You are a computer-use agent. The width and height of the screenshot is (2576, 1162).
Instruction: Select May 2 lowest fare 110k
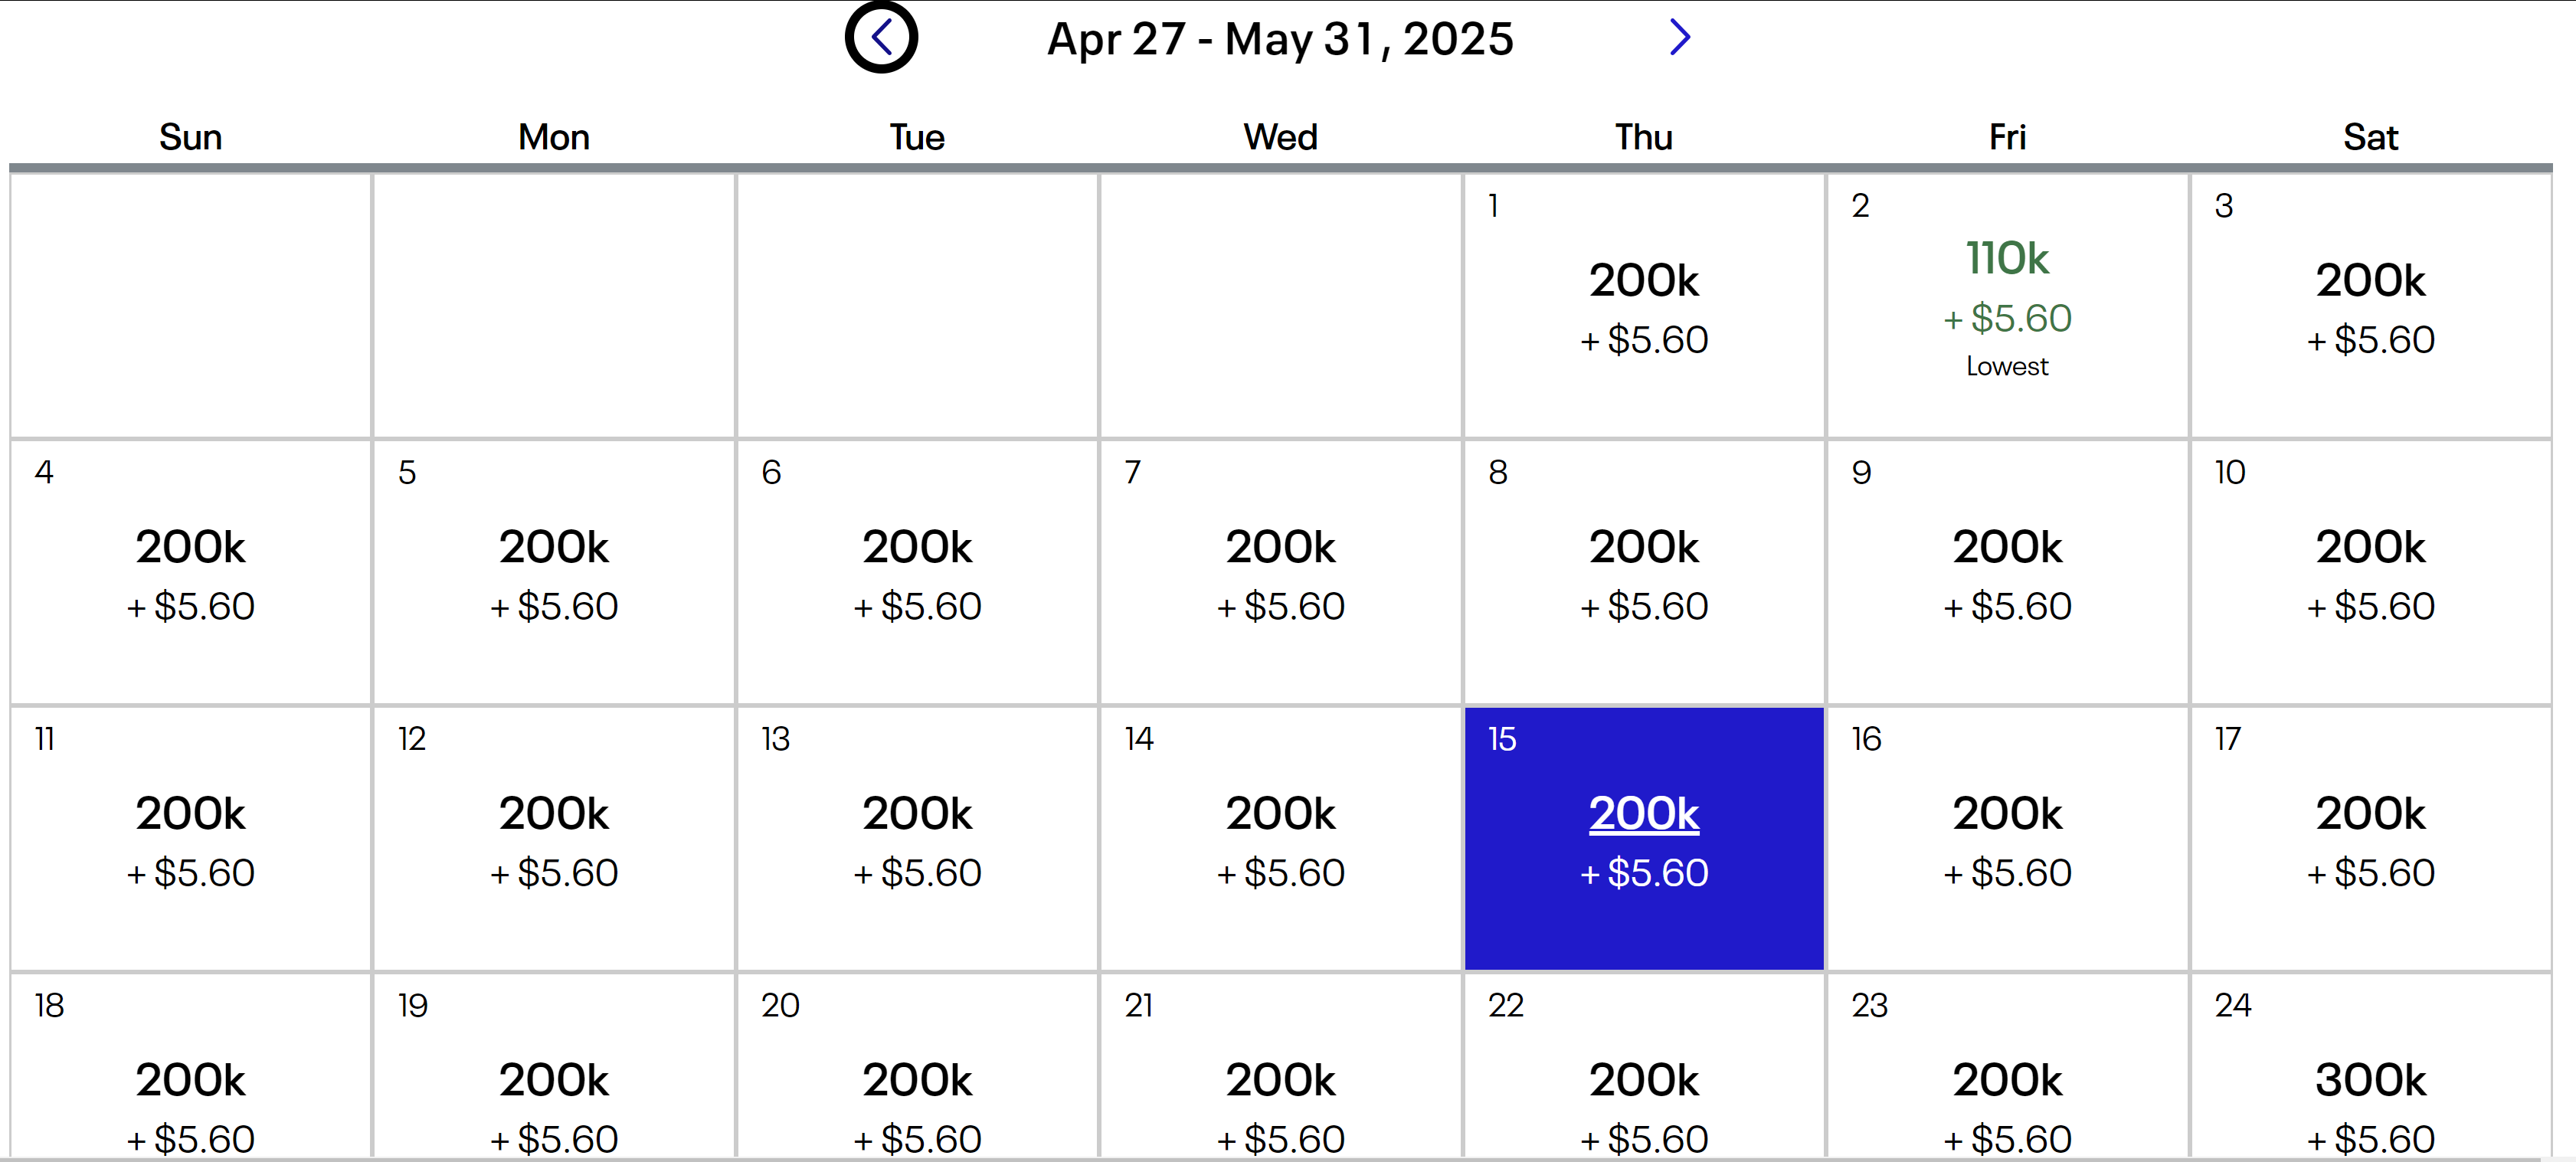click(2007, 306)
